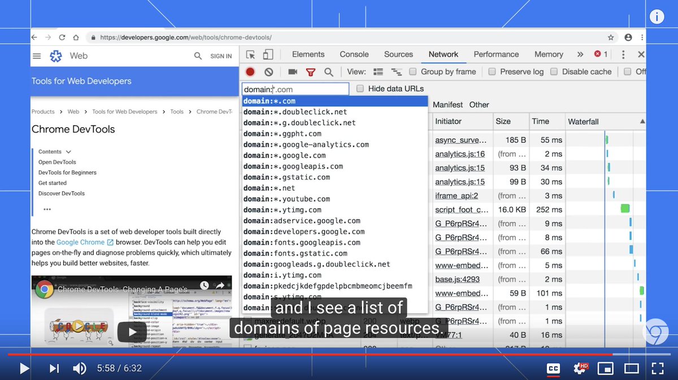Image resolution: width=678 pixels, height=380 pixels.
Task: Open iframe_api:2 initiator link
Action: tap(457, 195)
